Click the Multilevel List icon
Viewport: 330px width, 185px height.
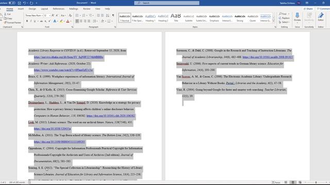90,15
